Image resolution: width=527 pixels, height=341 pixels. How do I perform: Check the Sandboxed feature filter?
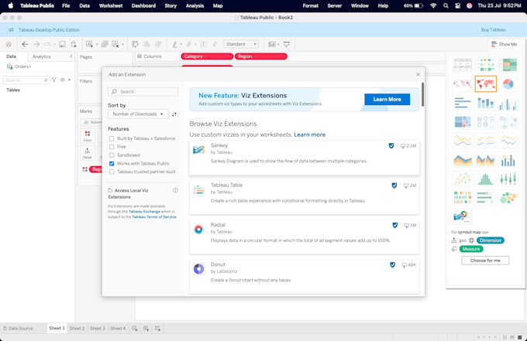[x=112, y=155]
